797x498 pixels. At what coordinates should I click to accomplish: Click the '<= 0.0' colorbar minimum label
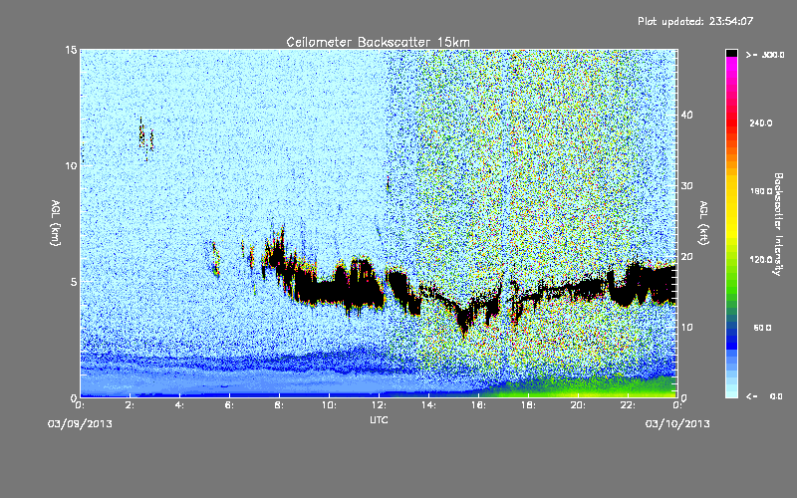[765, 396]
